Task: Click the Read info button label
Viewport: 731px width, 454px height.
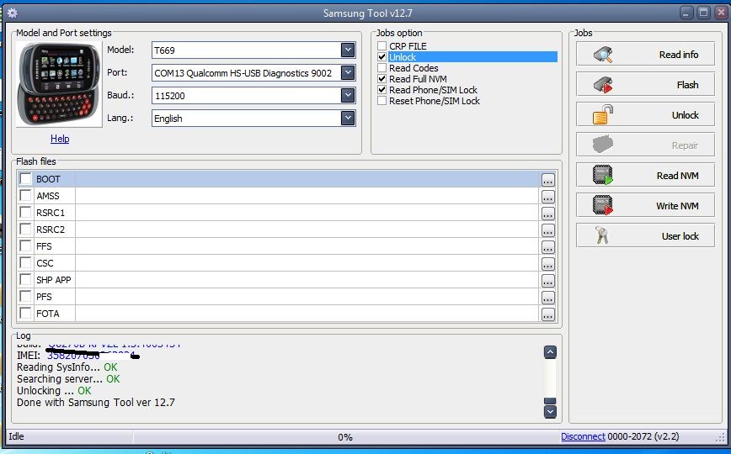Action: coord(678,55)
